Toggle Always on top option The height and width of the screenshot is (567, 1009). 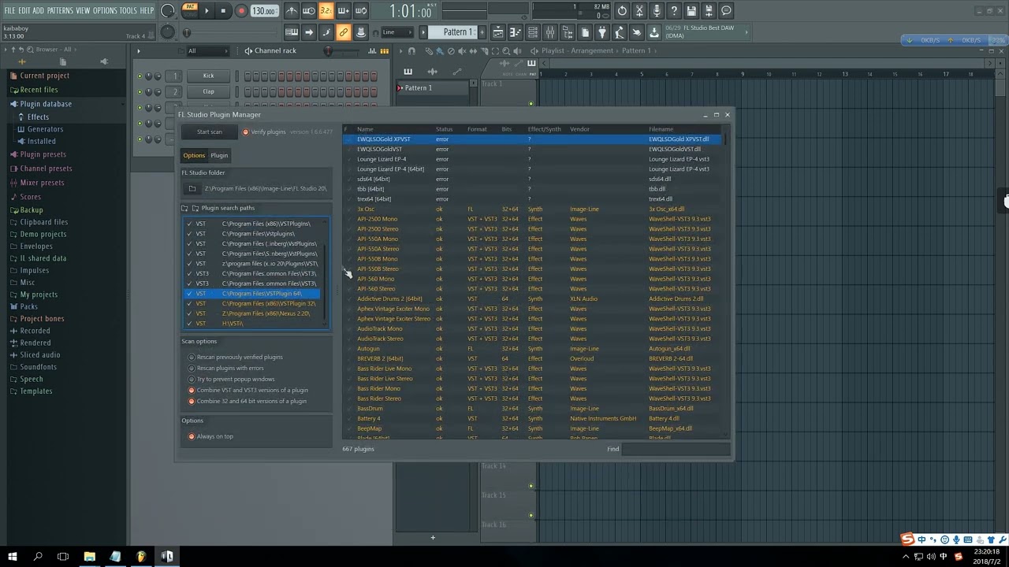pyautogui.click(x=192, y=437)
